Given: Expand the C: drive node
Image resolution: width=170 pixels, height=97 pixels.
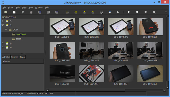Looking at the screenshot, I should (3, 21).
